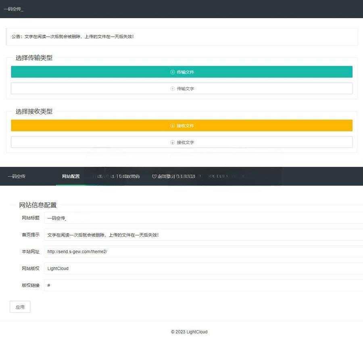Click the download icon beside 接收文字

(x=172, y=142)
